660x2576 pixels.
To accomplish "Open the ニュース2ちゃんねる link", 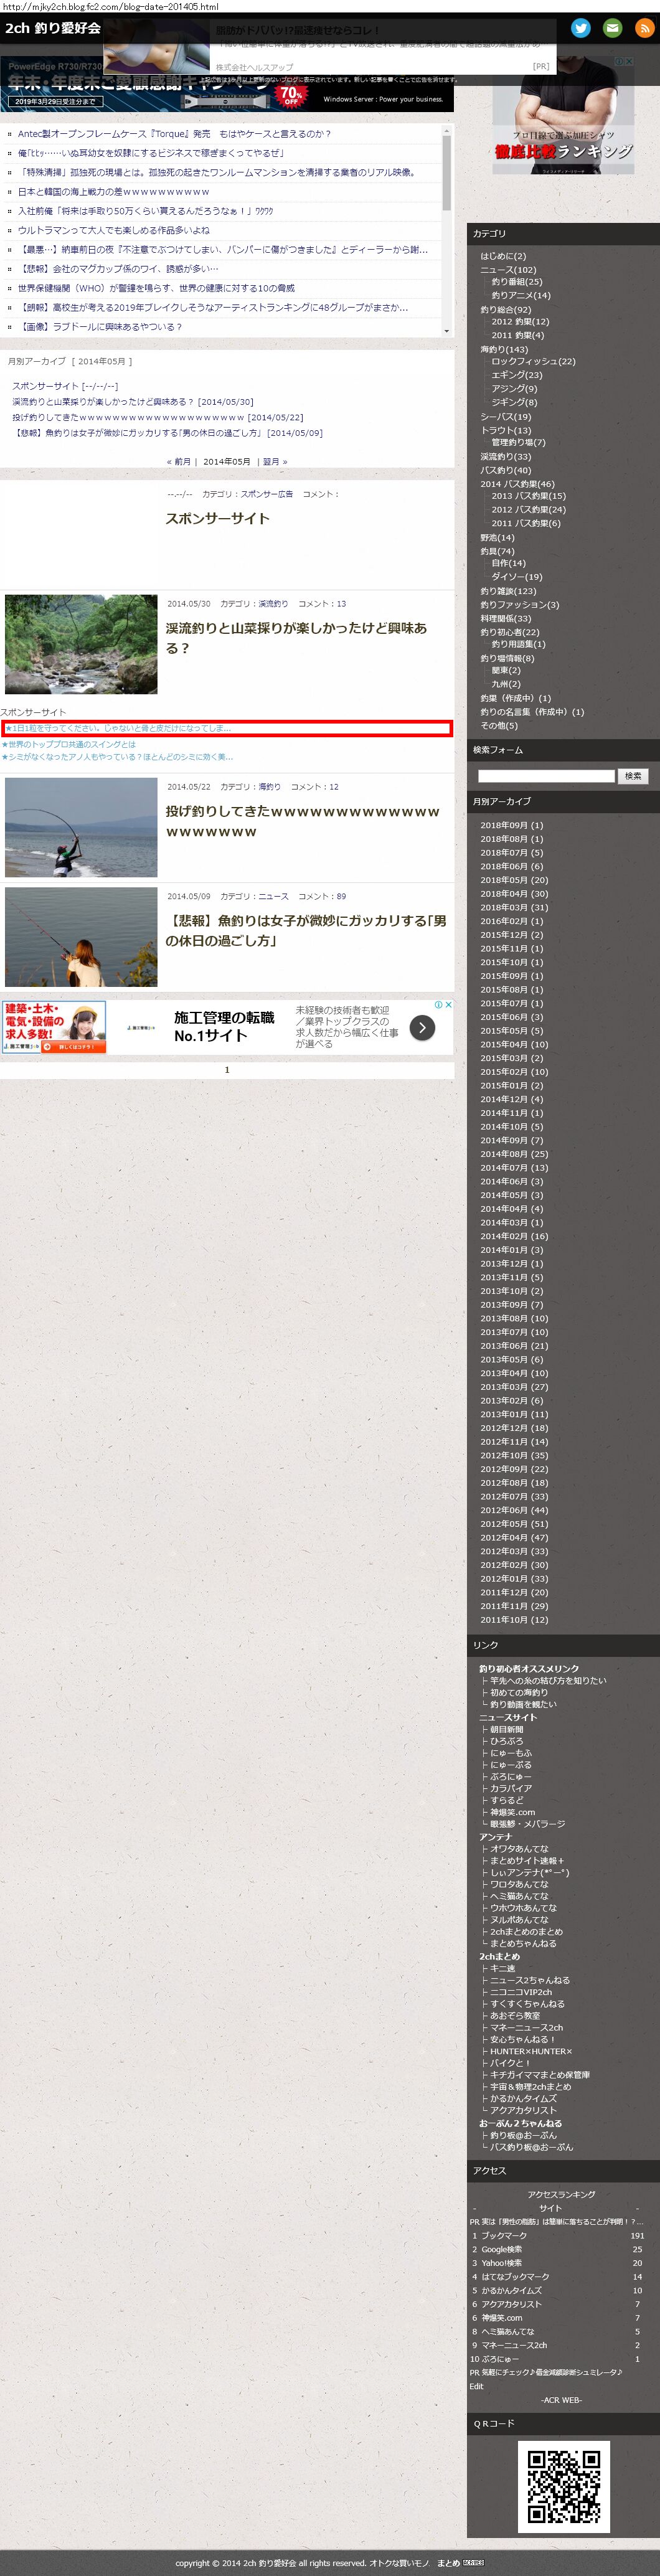I will coord(530,1980).
